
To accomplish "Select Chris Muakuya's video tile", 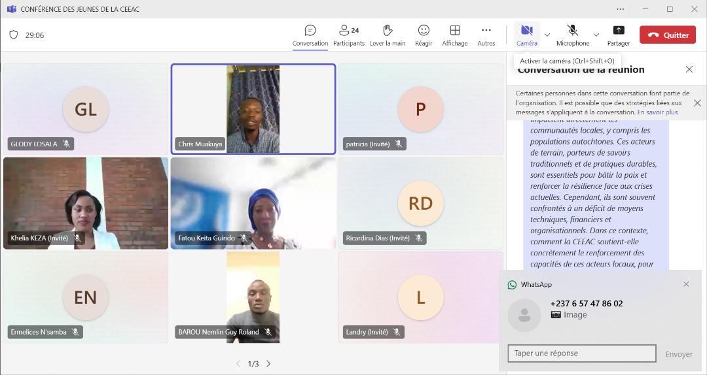I will 253,108.
